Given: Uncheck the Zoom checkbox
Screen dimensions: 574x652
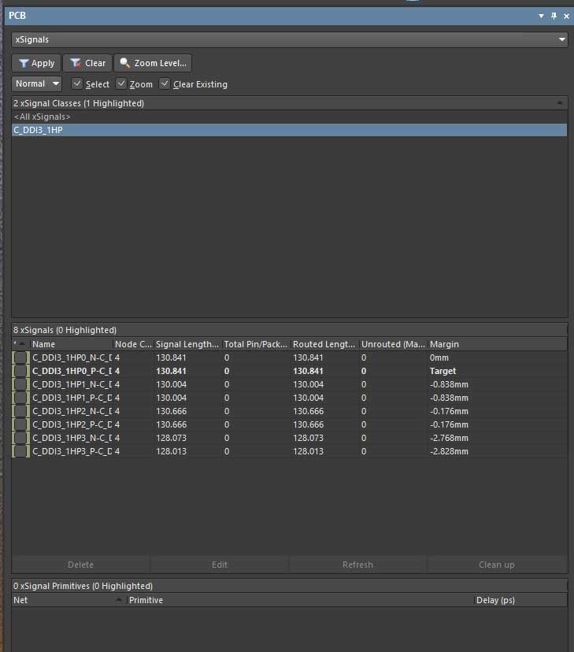Looking at the screenshot, I should pos(121,83).
